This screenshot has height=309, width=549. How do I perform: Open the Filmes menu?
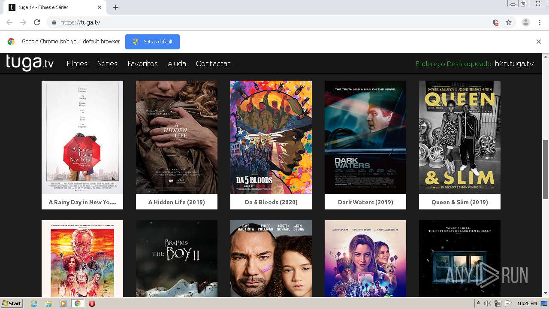coord(77,64)
